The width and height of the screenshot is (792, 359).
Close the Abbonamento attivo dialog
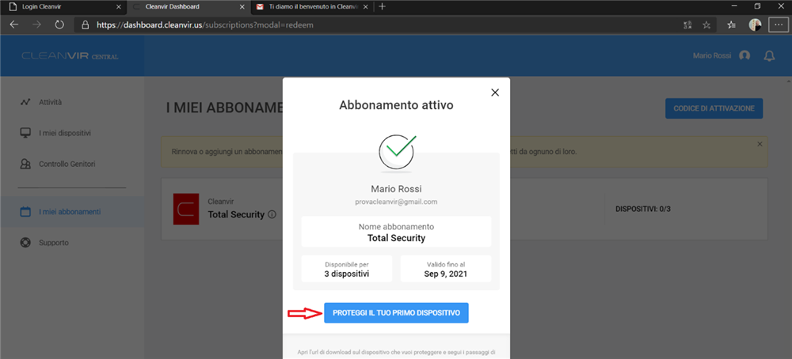[x=495, y=93]
